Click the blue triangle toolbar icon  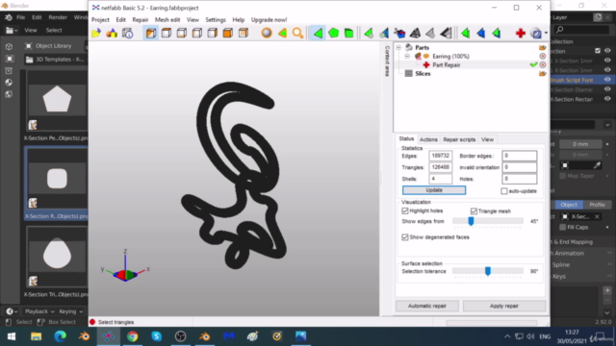click(x=480, y=34)
